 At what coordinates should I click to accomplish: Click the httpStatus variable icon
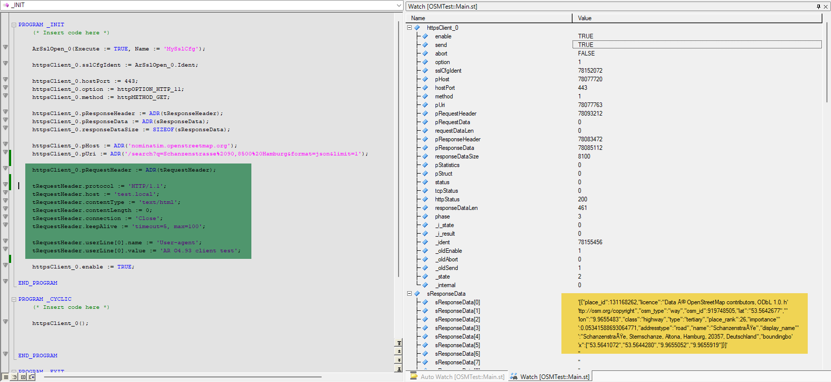pos(425,199)
